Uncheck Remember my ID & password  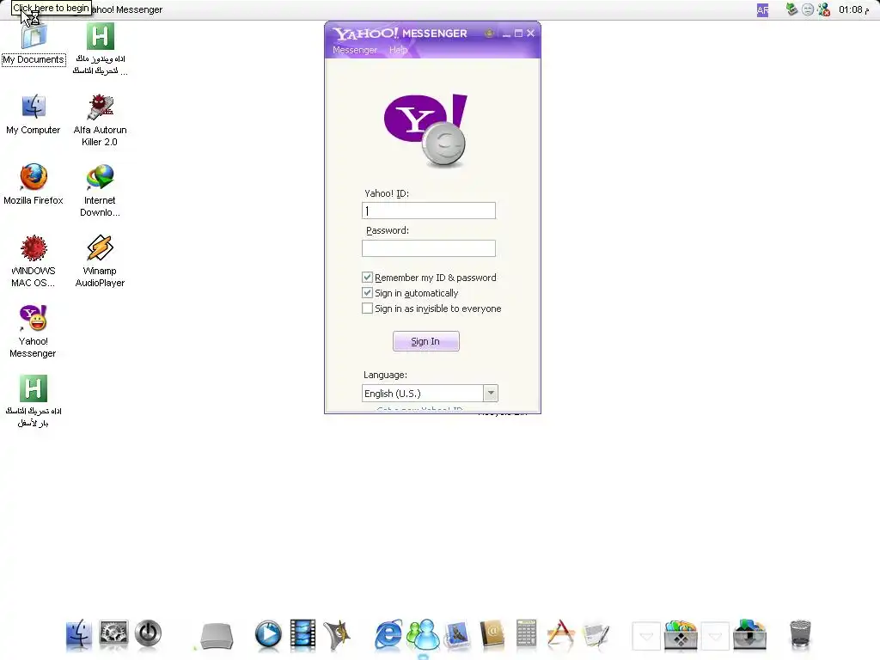tap(367, 278)
